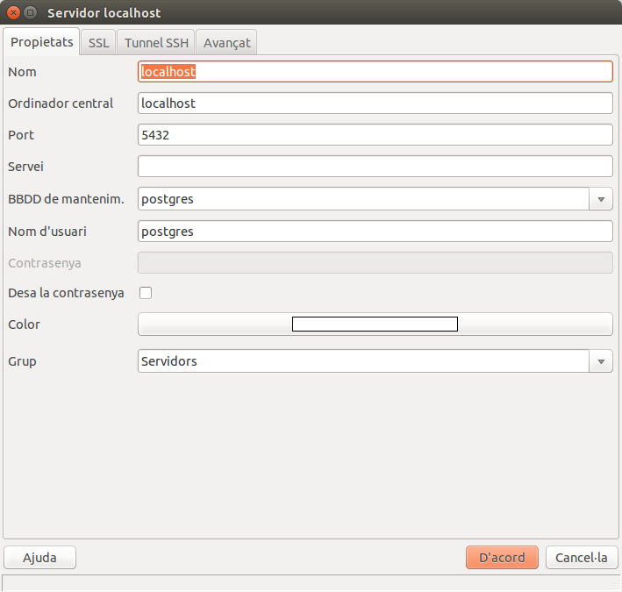Viewport: 622px width, 592px height.
Task: Click the Cancel·la button
Action: [x=582, y=558]
